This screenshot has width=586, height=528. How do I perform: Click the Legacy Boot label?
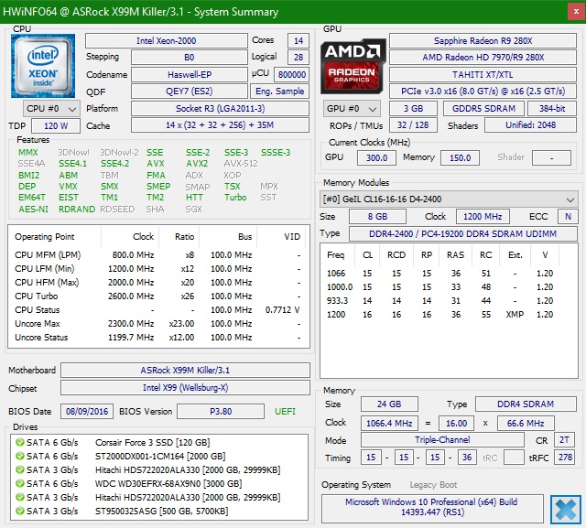pyautogui.click(x=433, y=485)
